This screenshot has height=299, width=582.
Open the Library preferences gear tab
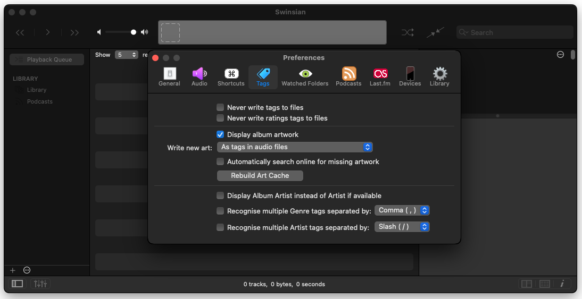(439, 77)
